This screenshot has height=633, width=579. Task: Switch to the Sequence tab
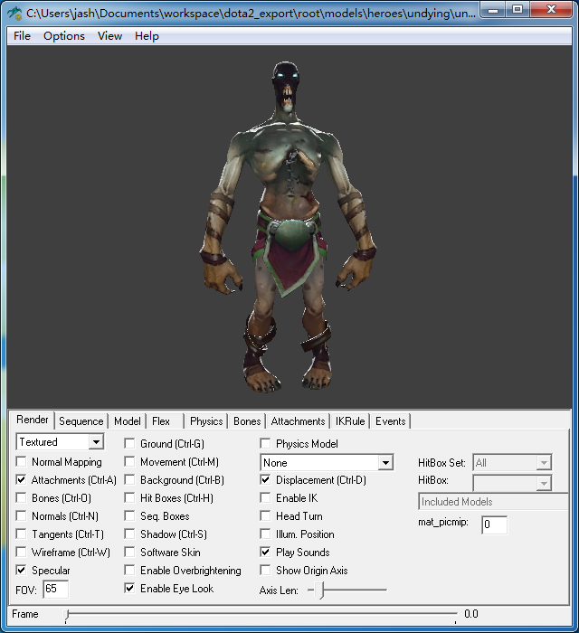(x=81, y=421)
